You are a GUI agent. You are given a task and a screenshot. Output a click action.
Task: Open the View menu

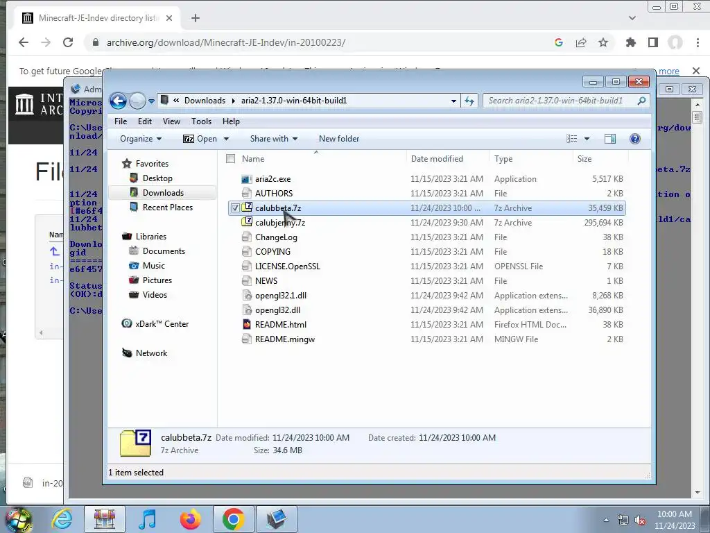171,121
